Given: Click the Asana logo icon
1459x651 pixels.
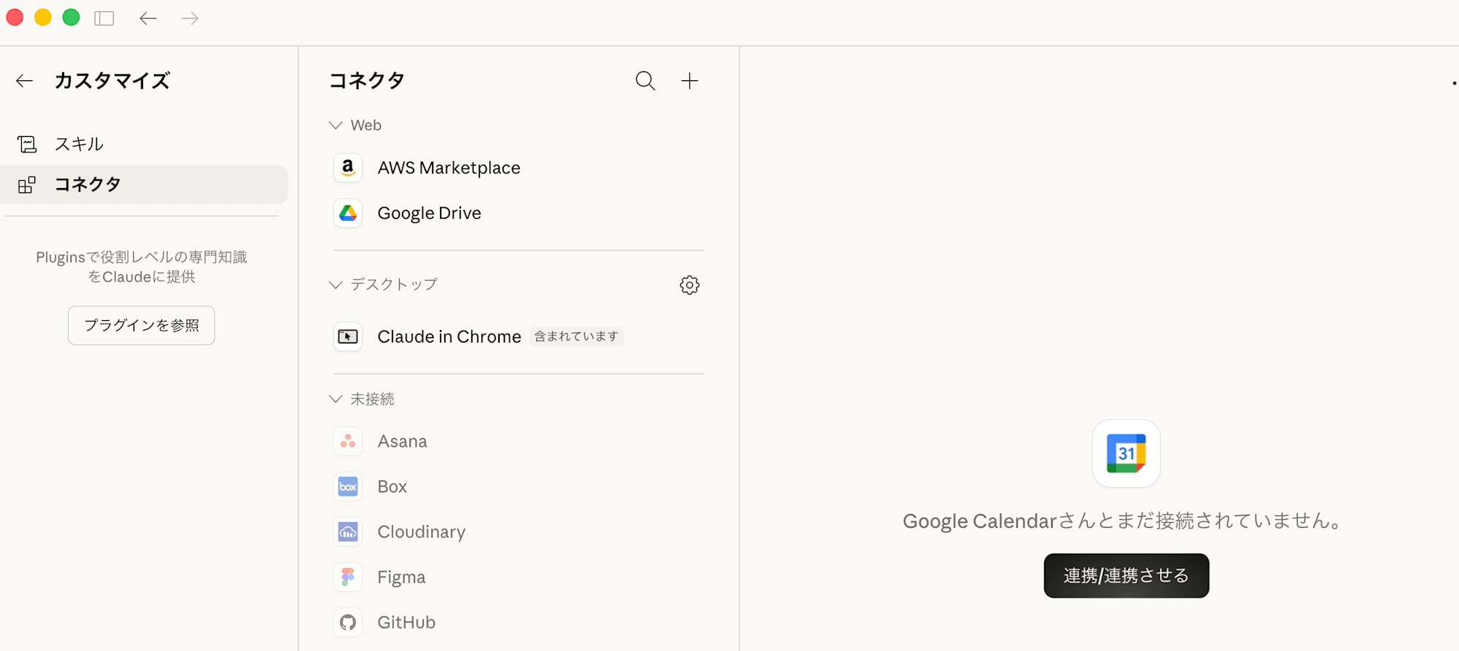Looking at the screenshot, I should [x=348, y=441].
